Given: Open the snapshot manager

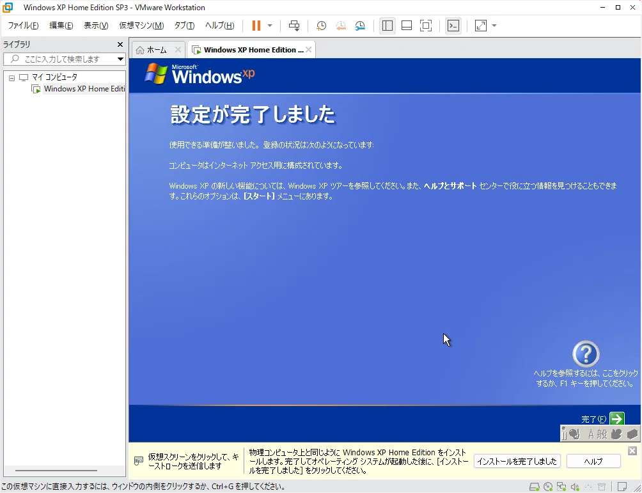Looking at the screenshot, I should [x=360, y=26].
